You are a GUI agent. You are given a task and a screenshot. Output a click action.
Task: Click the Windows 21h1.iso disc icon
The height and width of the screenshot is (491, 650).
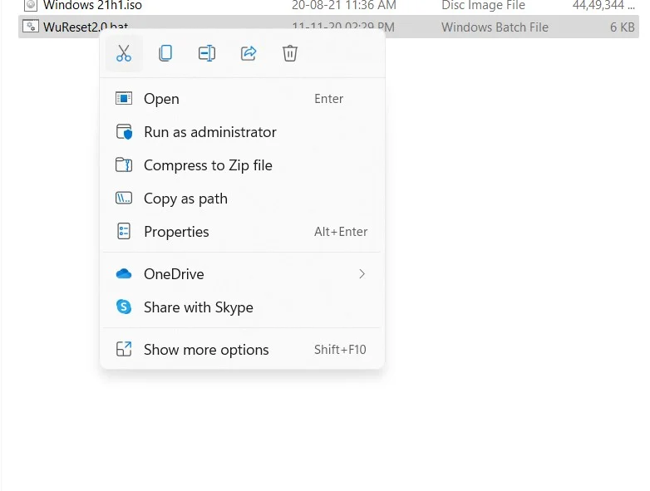point(31,5)
